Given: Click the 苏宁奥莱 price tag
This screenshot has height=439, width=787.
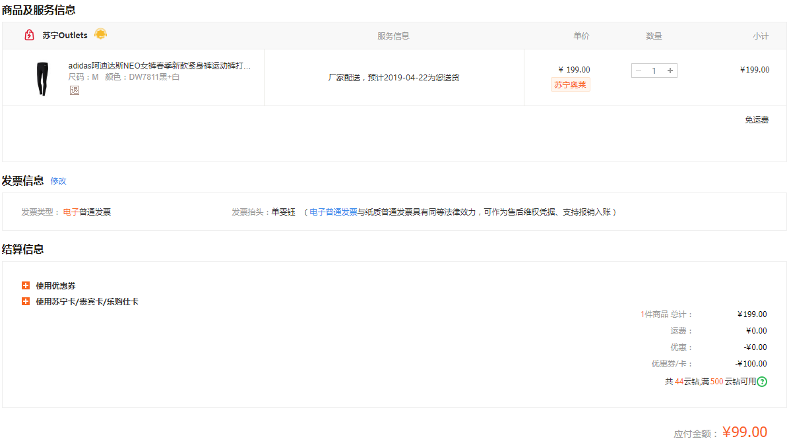Looking at the screenshot, I should [570, 85].
